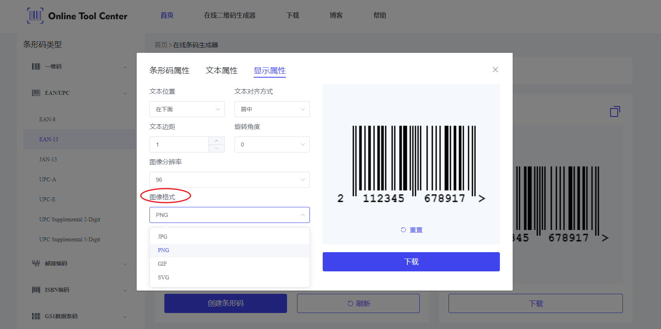Image resolution: width=661 pixels, height=329 pixels.
Task: Click the 重置 link under barcode preview
Action: point(416,230)
